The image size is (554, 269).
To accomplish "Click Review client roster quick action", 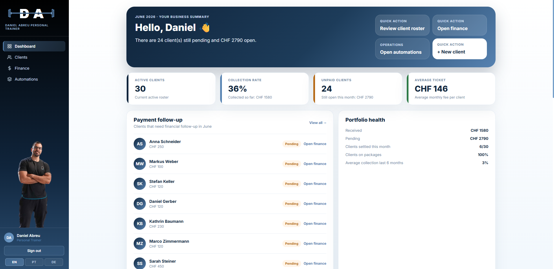I will [402, 25].
